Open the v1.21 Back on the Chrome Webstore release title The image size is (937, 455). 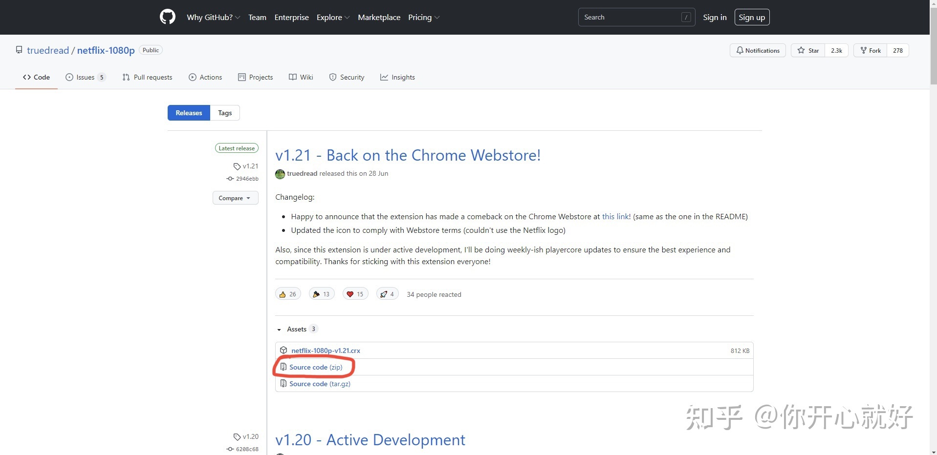(408, 155)
